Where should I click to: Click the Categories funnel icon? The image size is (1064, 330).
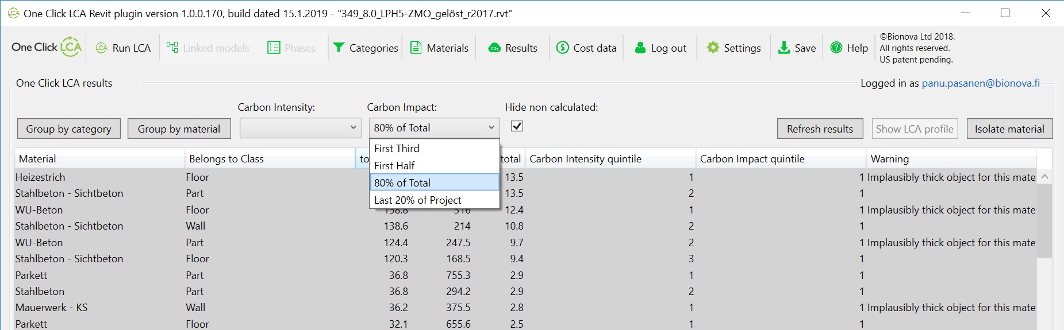339,48
